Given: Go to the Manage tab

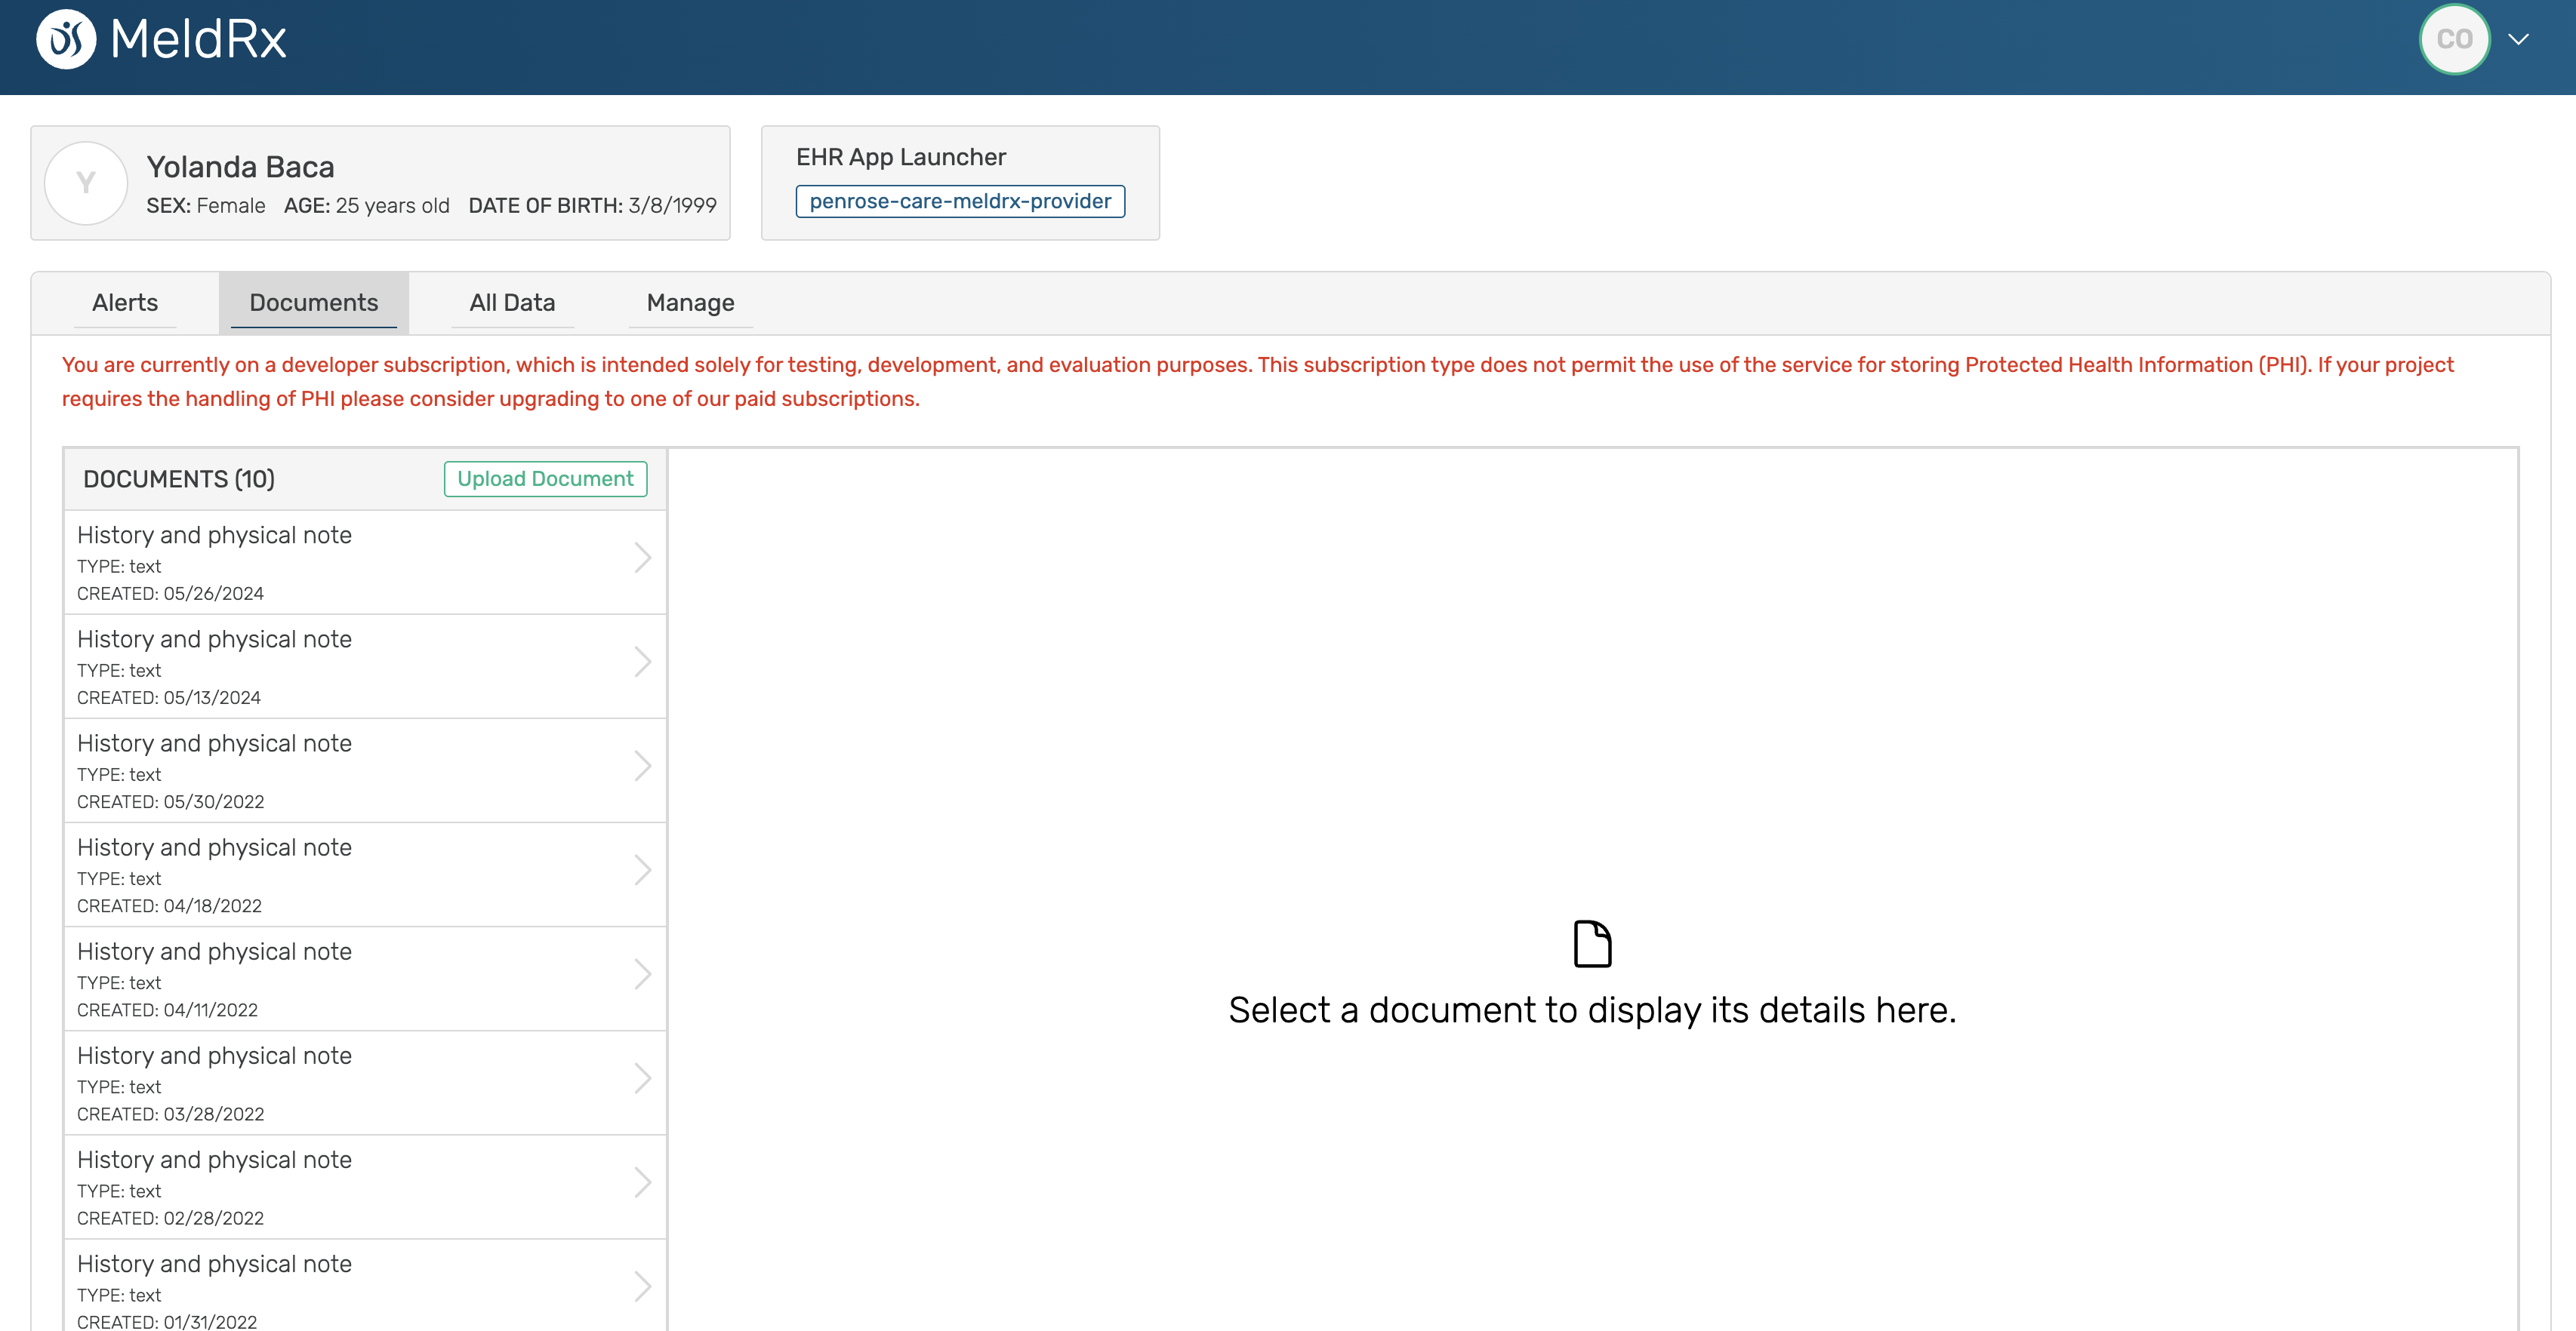Looking at the screenshot, I should pyautogui.click(x=690, y=303).
